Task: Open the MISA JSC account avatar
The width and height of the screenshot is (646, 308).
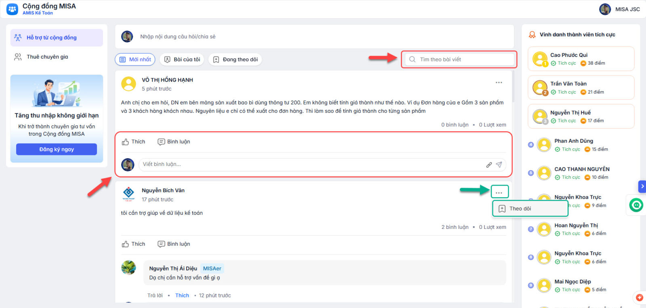Action: pos(605,9)
